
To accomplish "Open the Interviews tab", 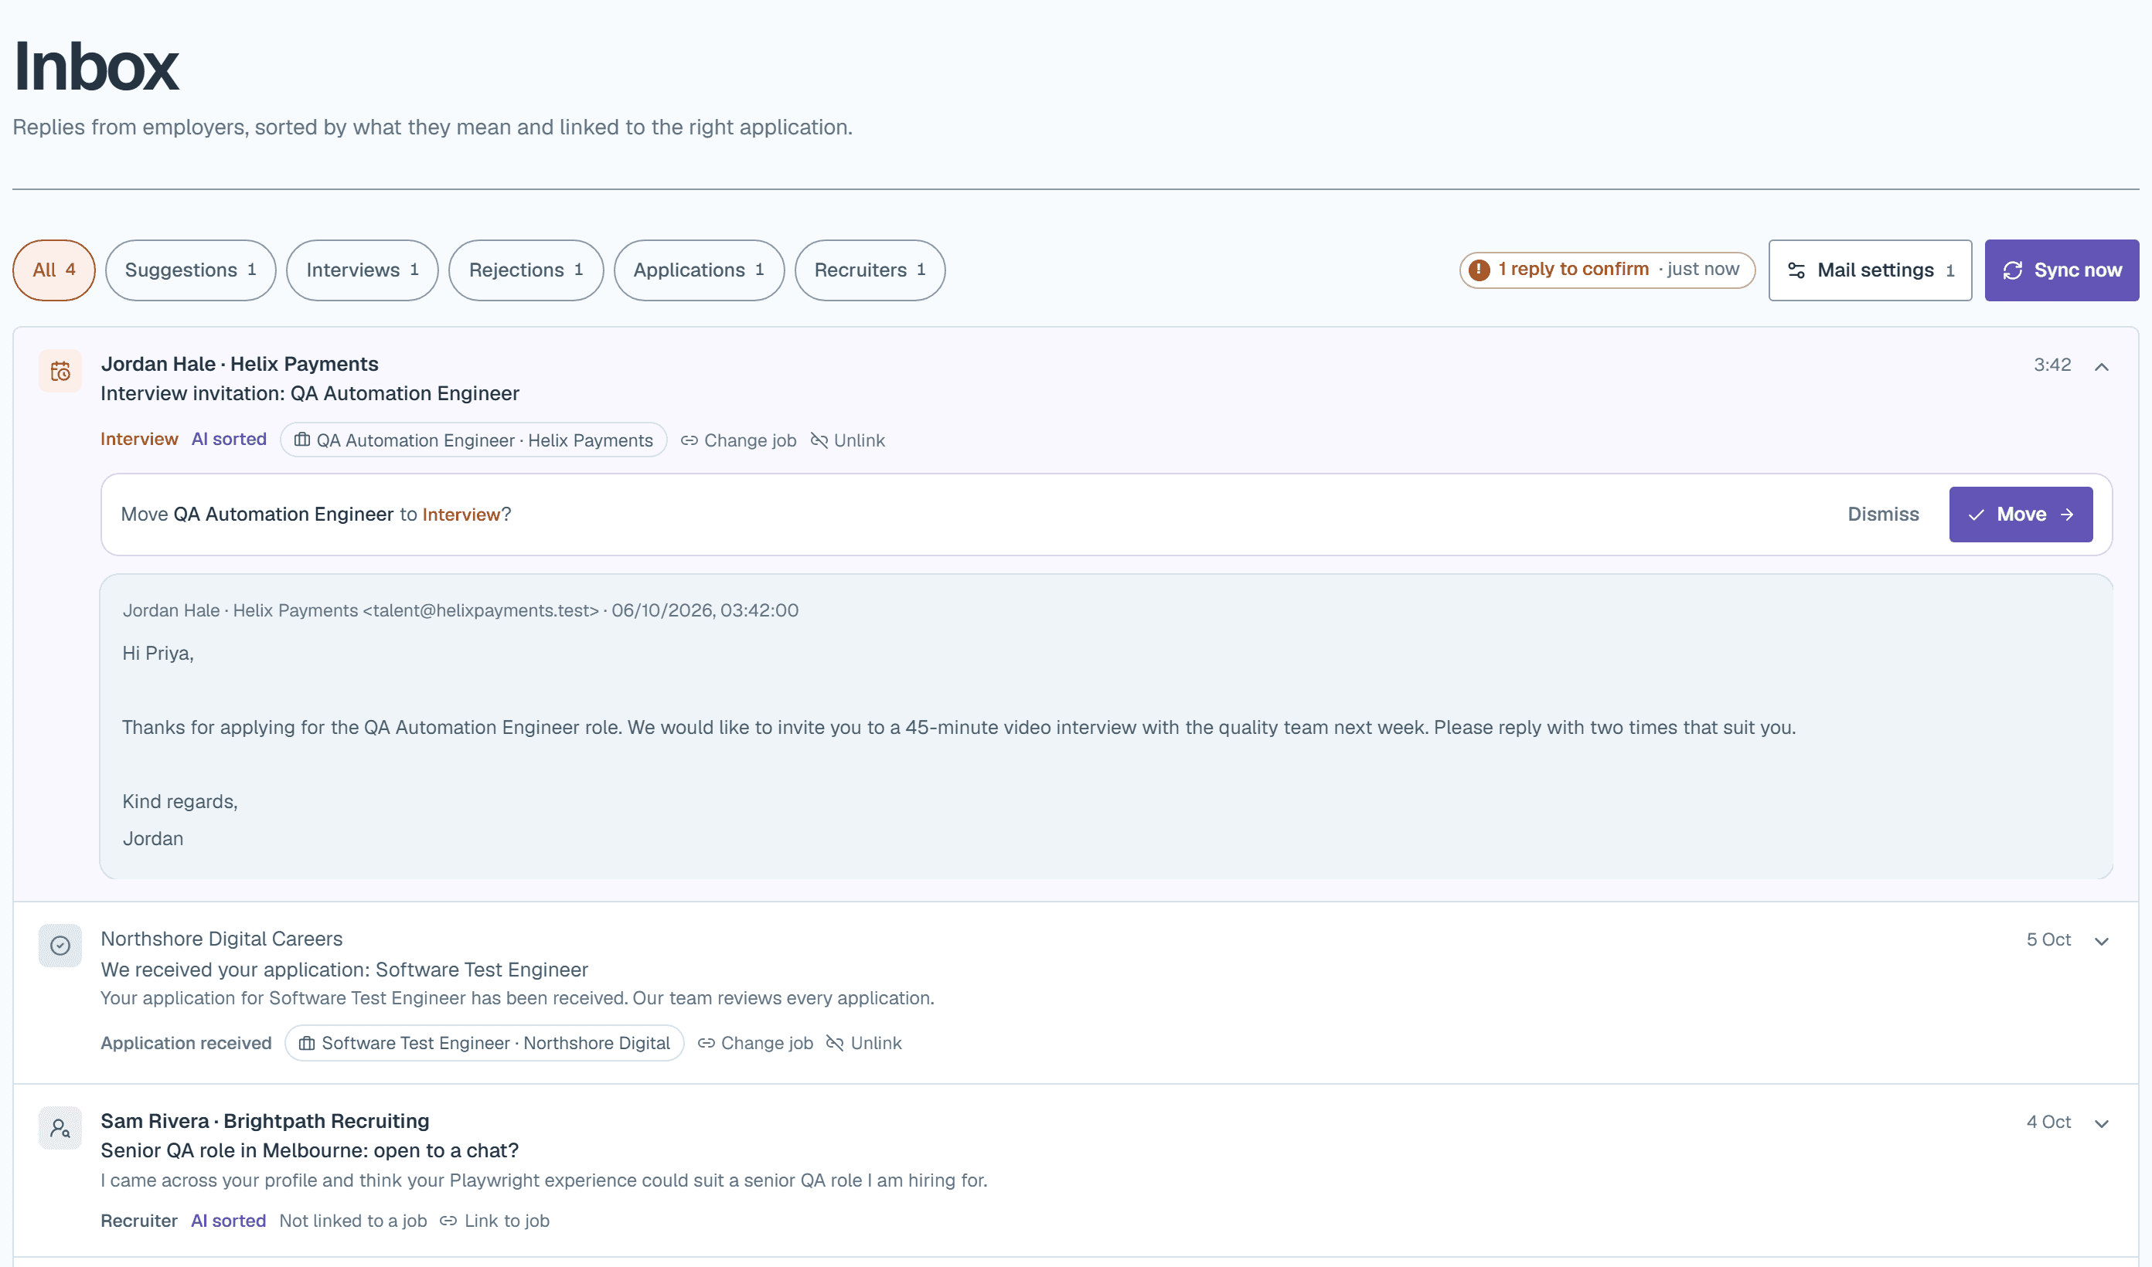I will [x=362, y=270].
